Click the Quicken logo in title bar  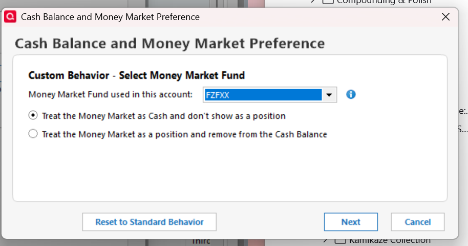(10, 17)
